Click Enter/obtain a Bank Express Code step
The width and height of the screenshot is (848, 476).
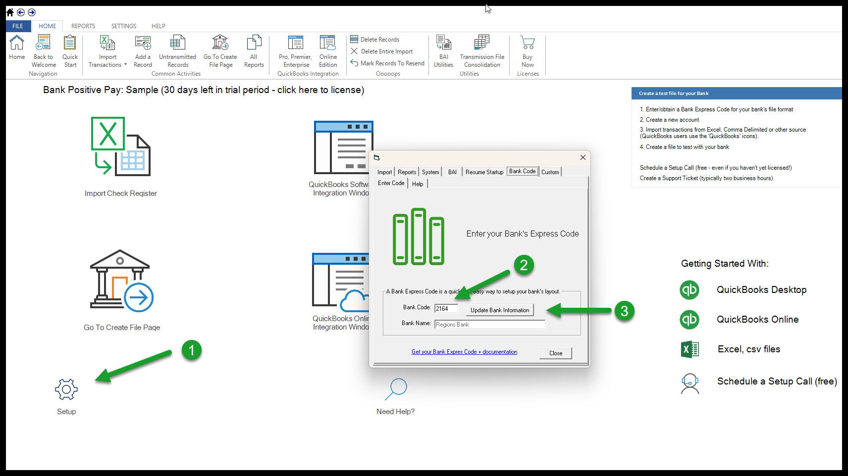pos(716,109)
